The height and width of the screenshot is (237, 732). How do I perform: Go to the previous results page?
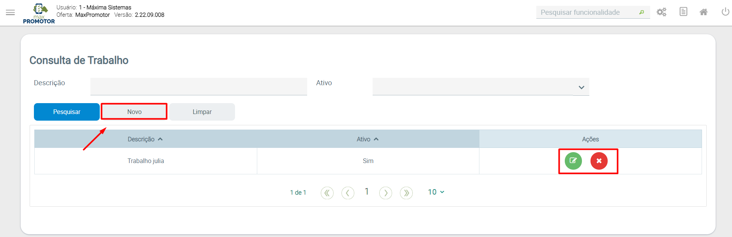[348, 193]
